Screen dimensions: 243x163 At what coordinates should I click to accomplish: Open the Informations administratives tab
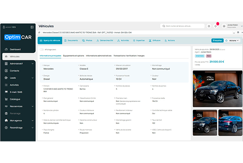pyautogui.click(x=99, y=56)
